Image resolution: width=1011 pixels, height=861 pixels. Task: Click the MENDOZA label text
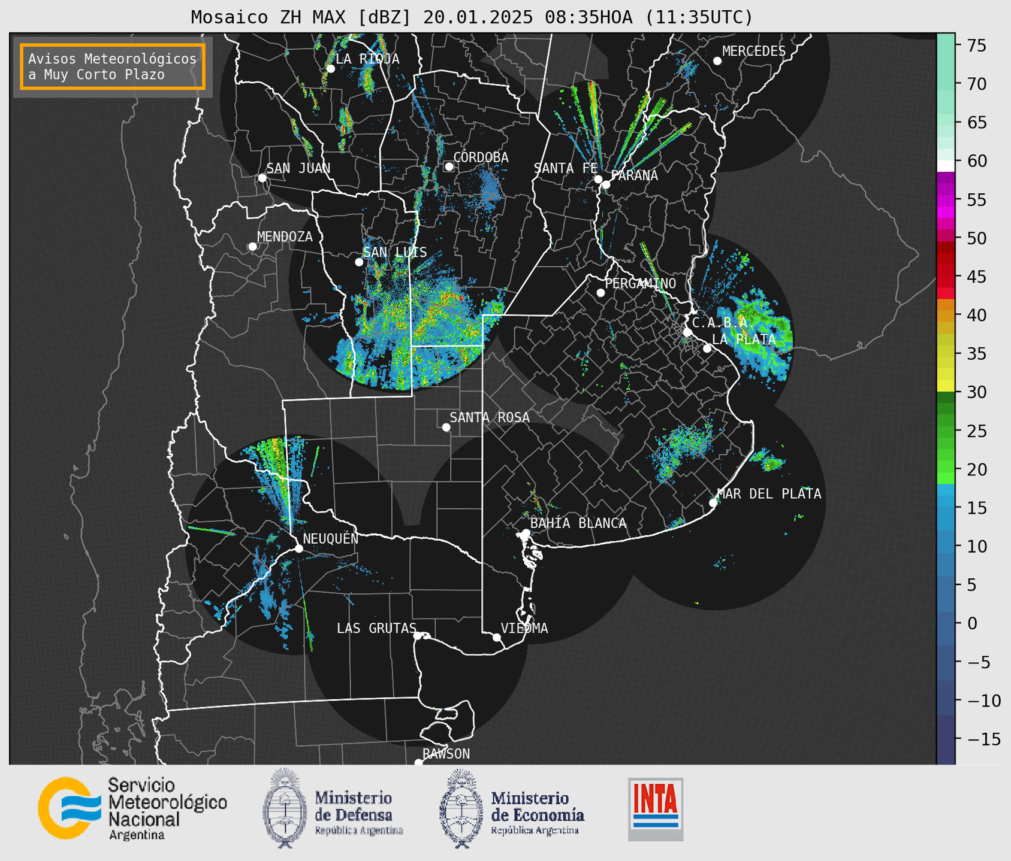click(x=285, y=237)
